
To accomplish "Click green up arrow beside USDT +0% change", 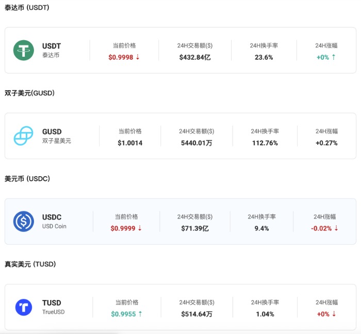I will tap(334, 57).
